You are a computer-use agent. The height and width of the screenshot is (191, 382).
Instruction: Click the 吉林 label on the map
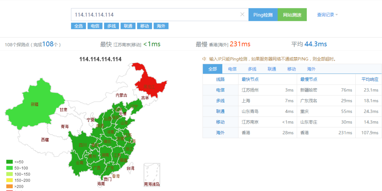145,98
